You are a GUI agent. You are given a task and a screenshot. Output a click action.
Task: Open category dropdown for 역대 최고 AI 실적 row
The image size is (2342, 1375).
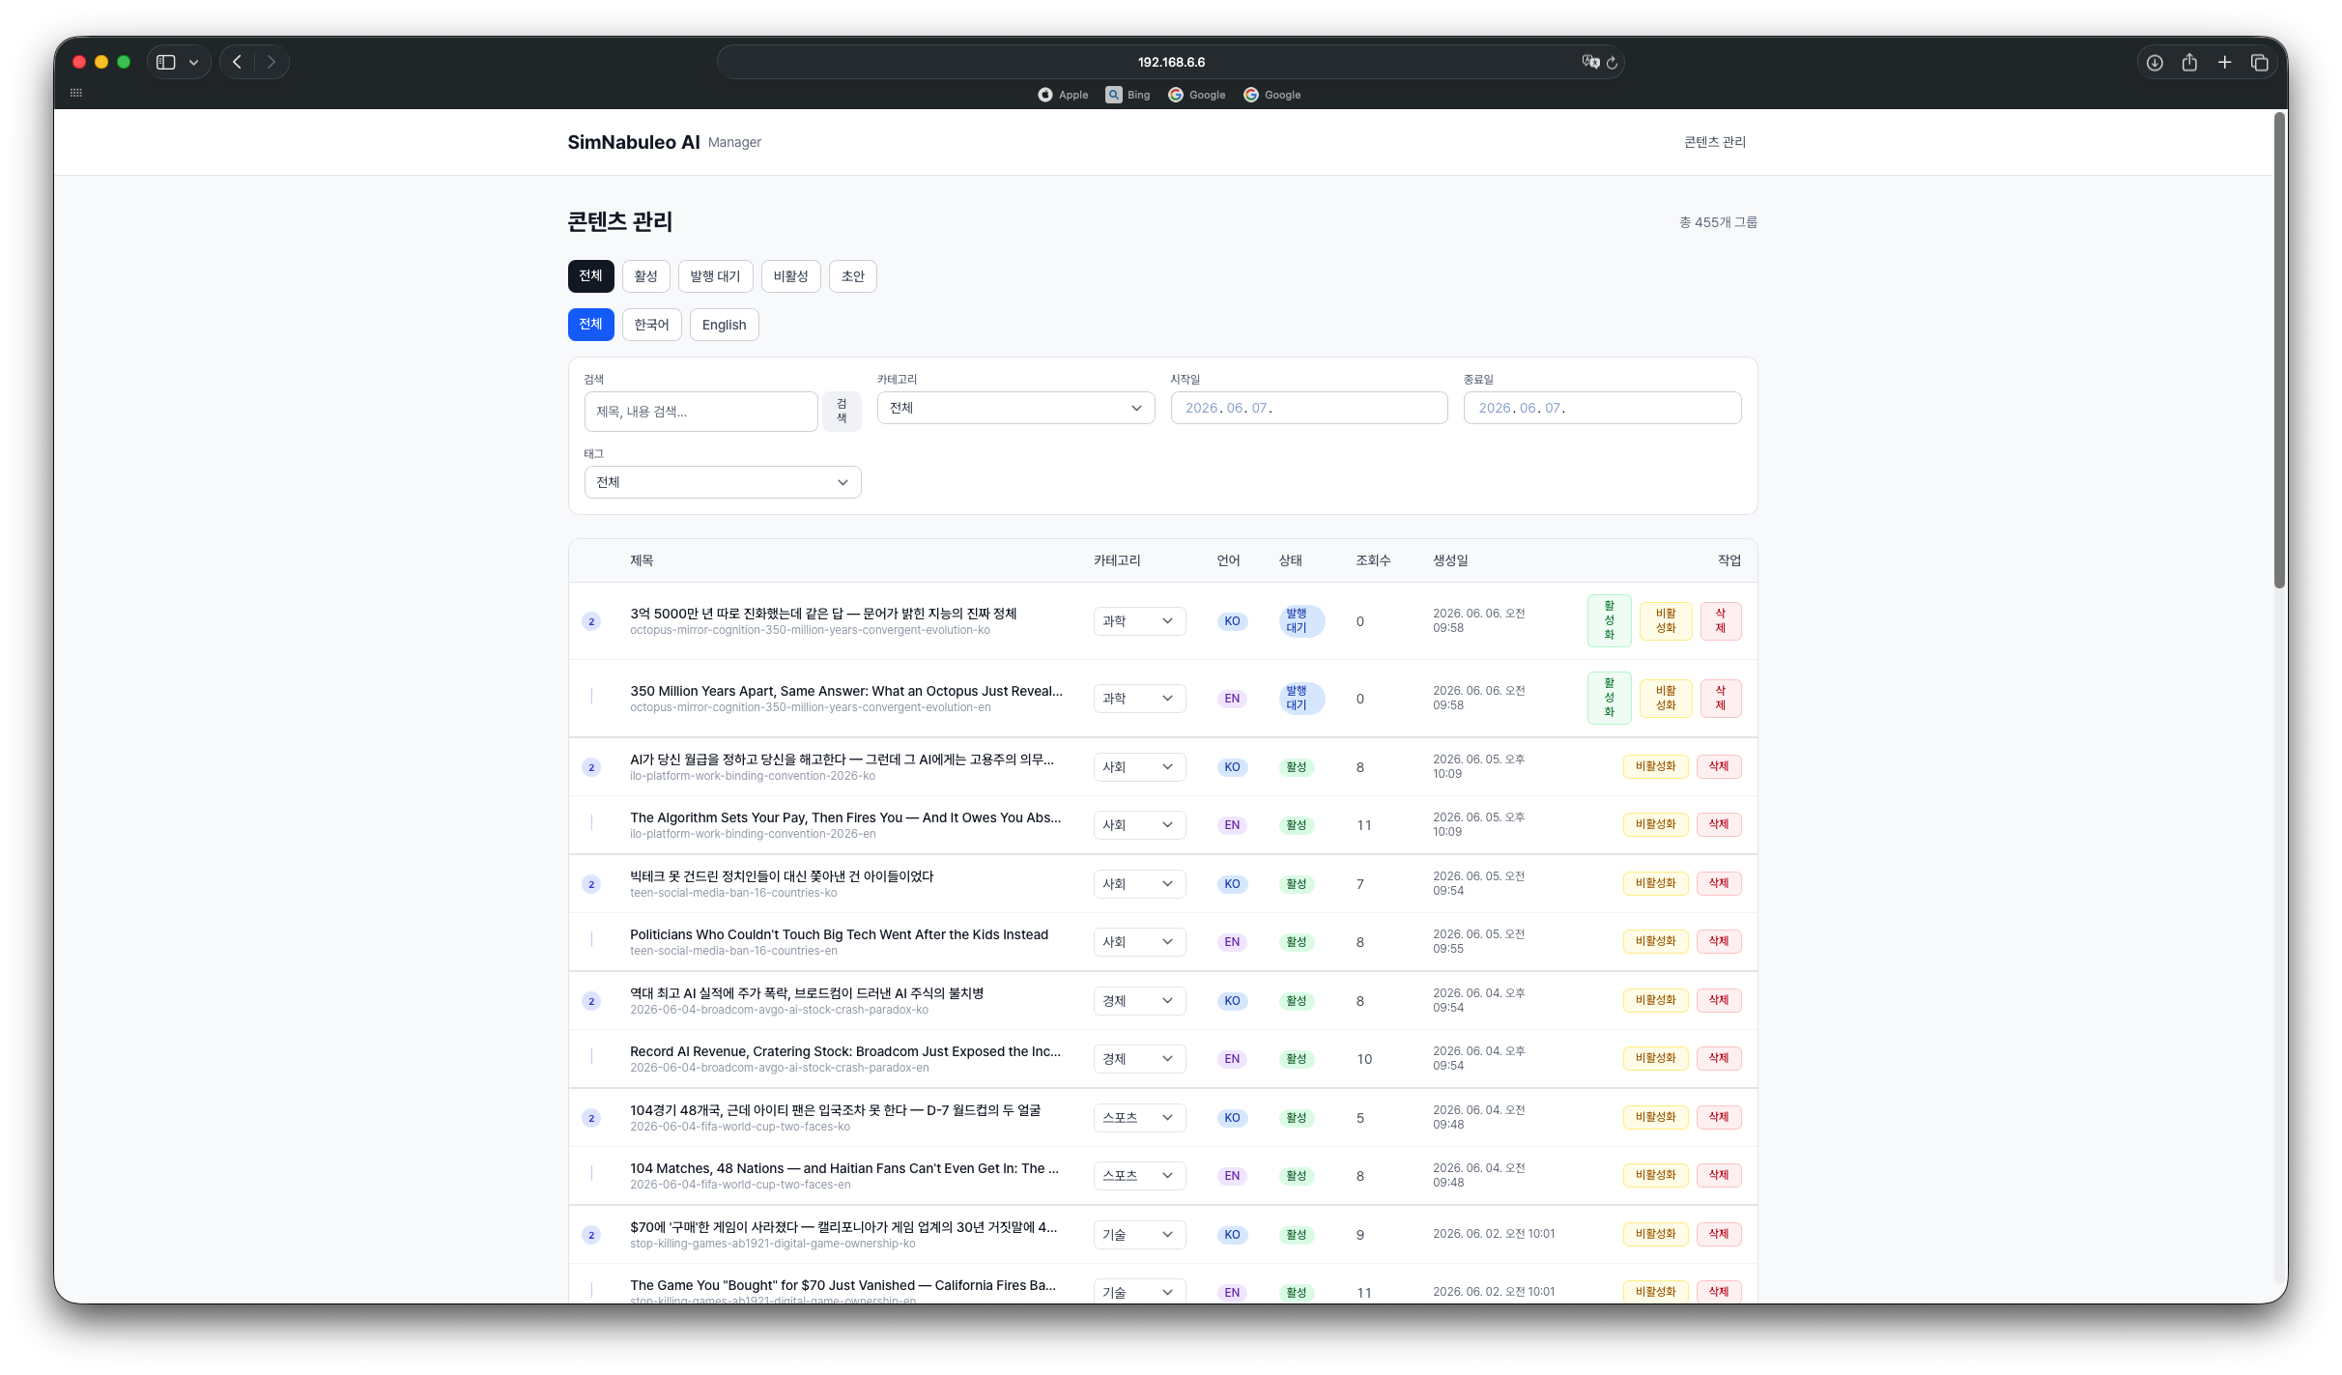(x=1139, y=1001)
